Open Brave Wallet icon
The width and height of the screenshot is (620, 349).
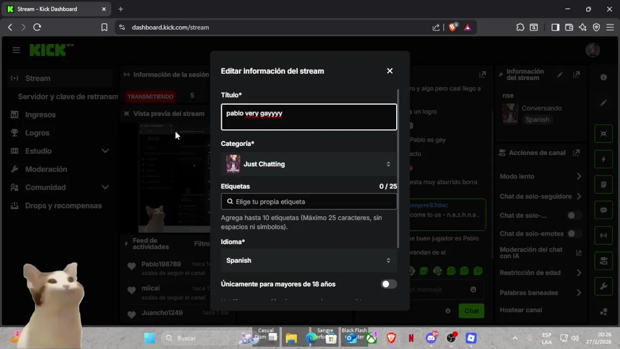569,28
